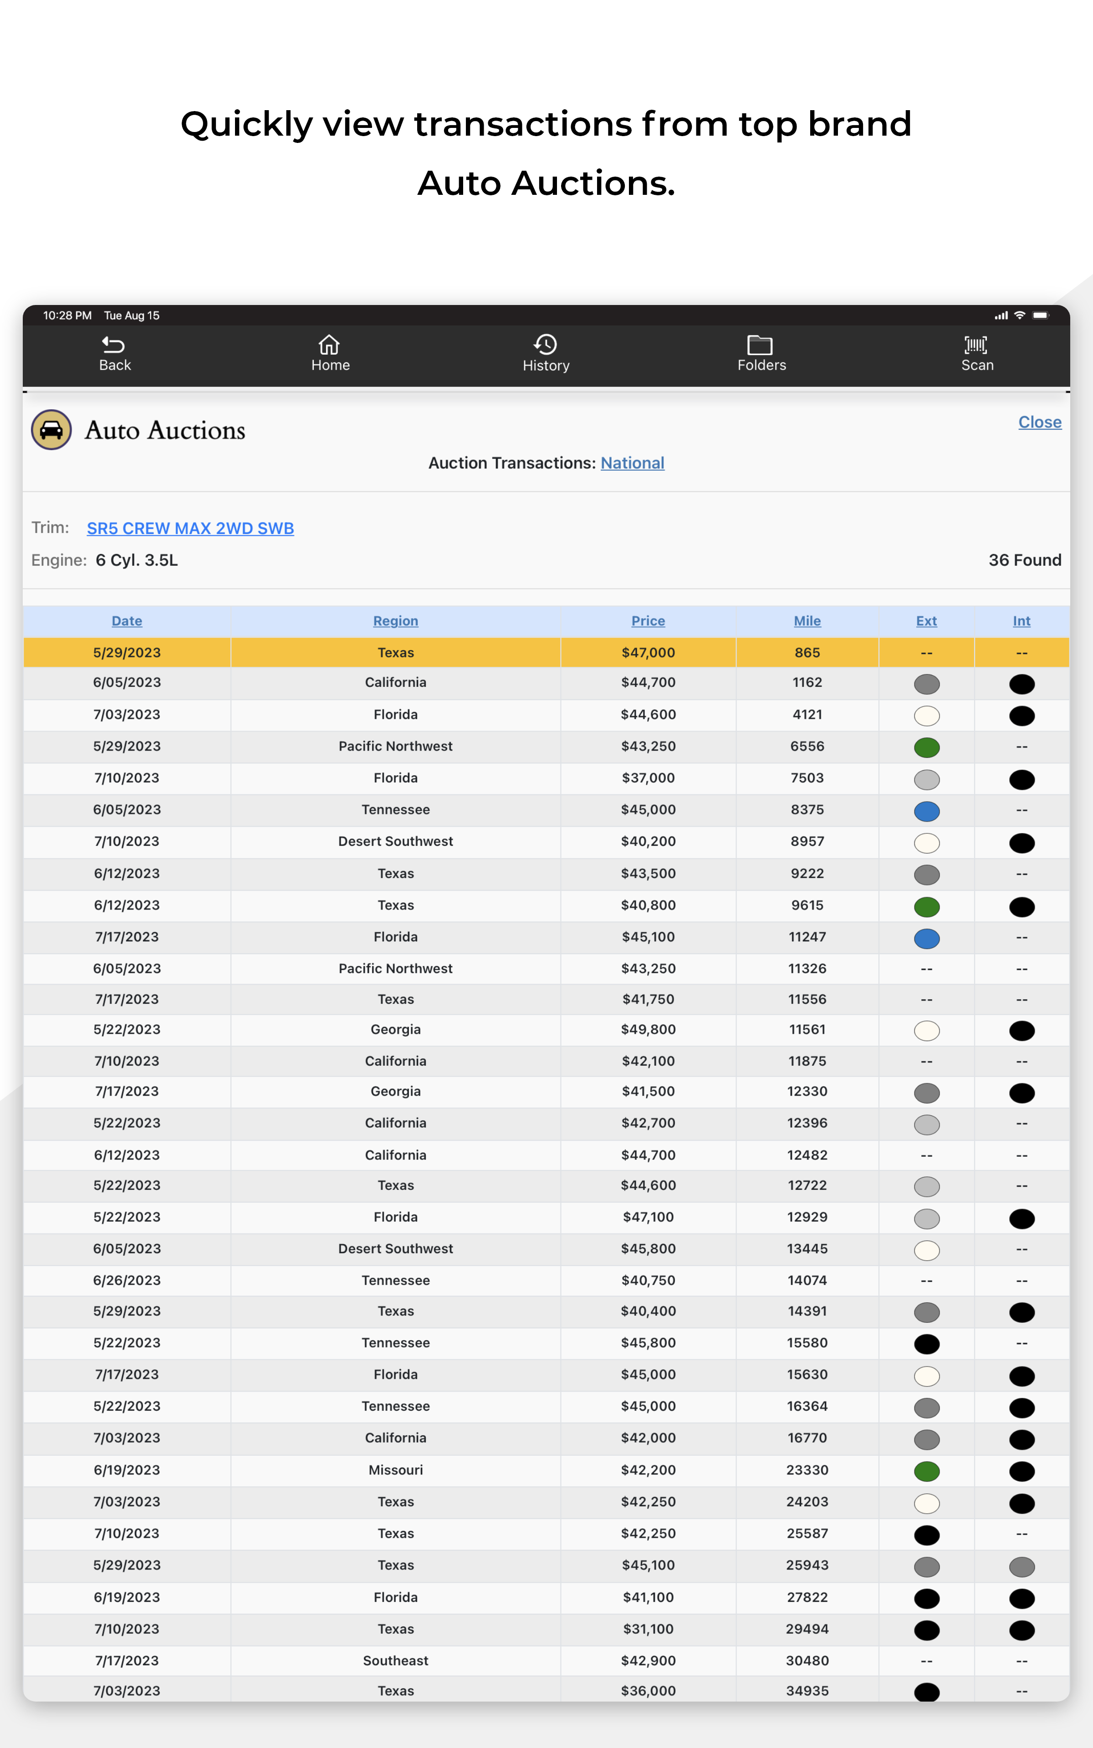Click gray interior swatch in the 25943-mile row
This screenshot has height=1748, width=1093.
[1021, 1567]
